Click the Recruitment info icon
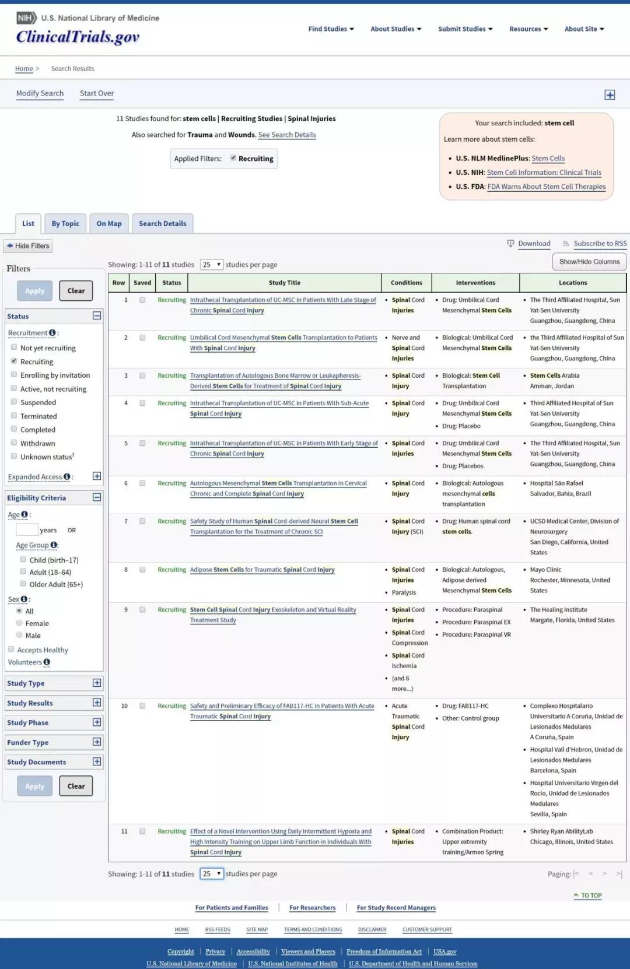Image resolution: width=630 pixels, height=969 pixels. 52,332
